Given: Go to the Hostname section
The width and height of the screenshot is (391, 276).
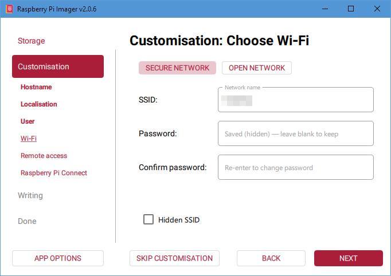Looking at the screenshot, I should click(x=36, y=87).
